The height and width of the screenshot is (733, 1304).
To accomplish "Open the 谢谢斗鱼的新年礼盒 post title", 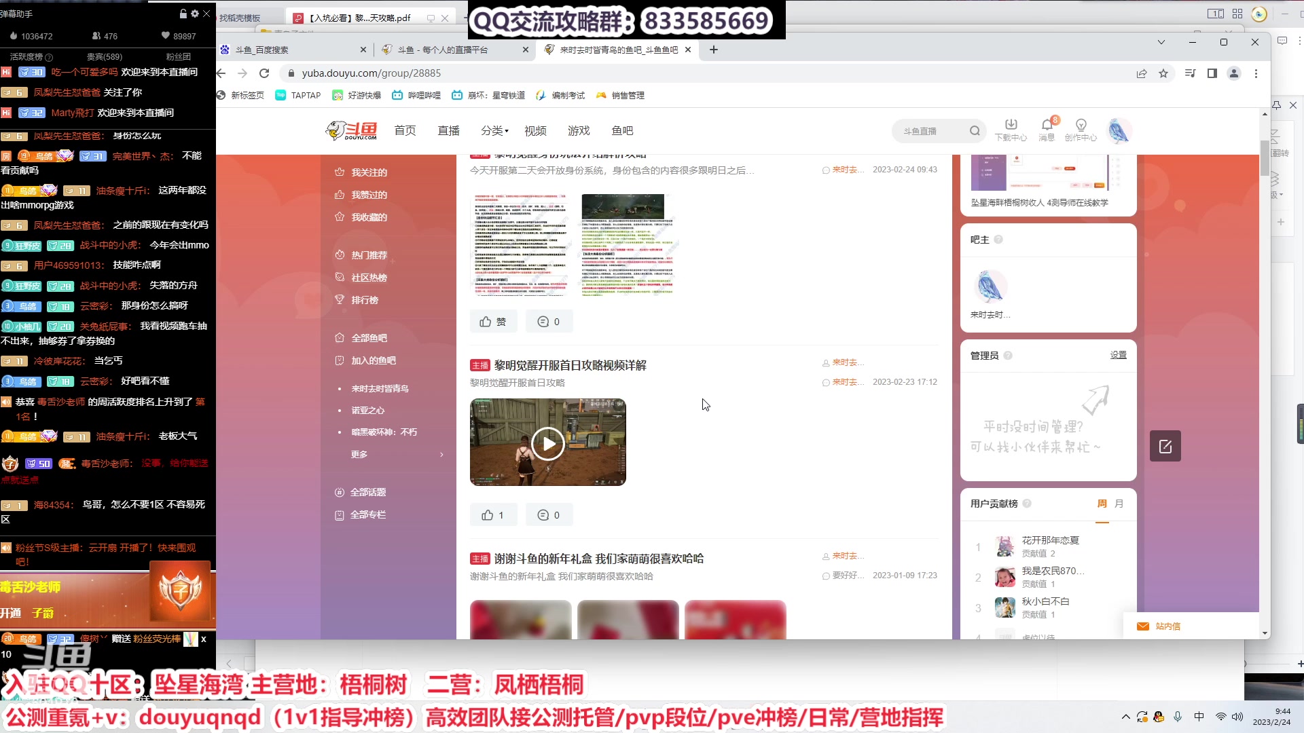I will click(x=598, y=559).
